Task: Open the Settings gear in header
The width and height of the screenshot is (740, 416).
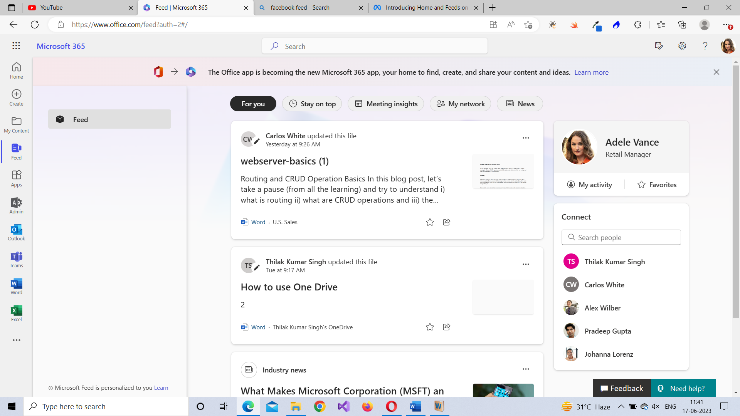Action: (x=682, y=46)
